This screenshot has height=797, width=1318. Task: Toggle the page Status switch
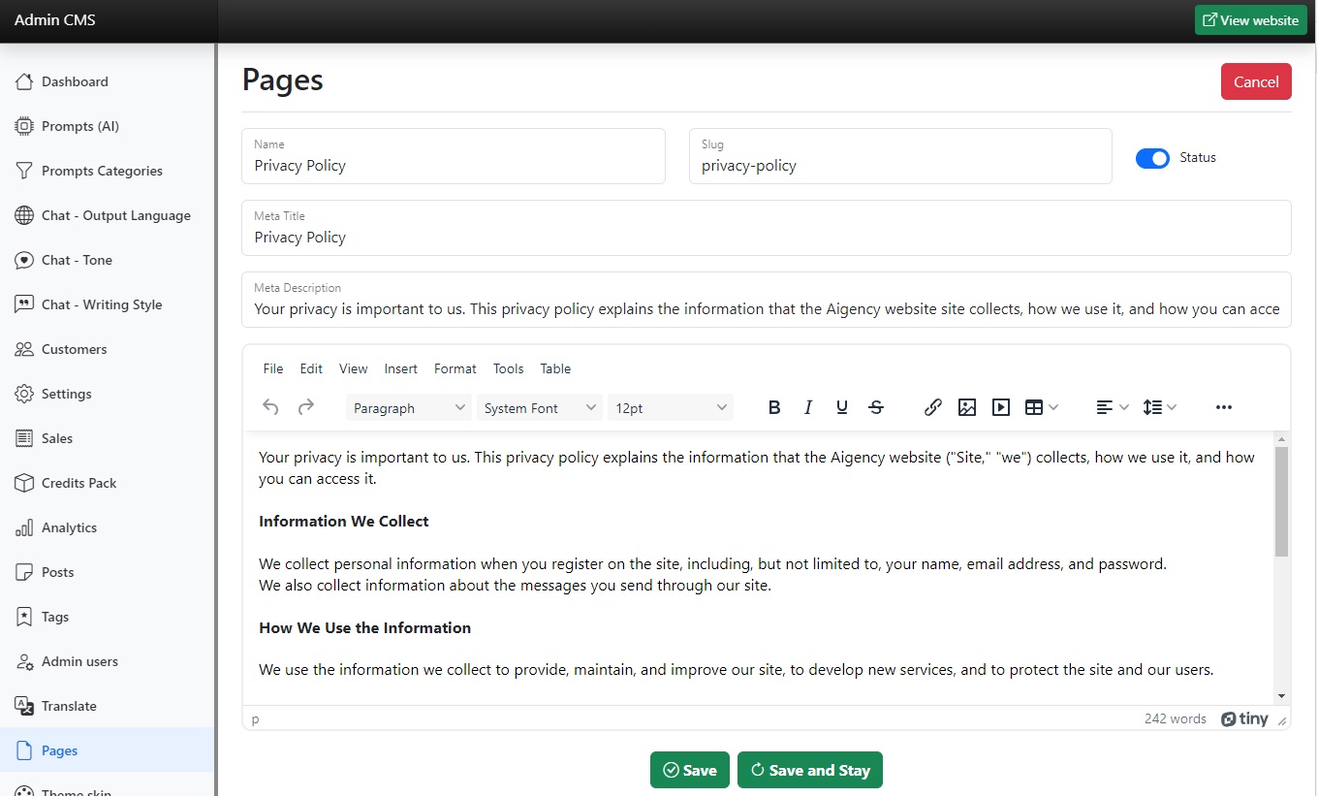(1152, 158)
